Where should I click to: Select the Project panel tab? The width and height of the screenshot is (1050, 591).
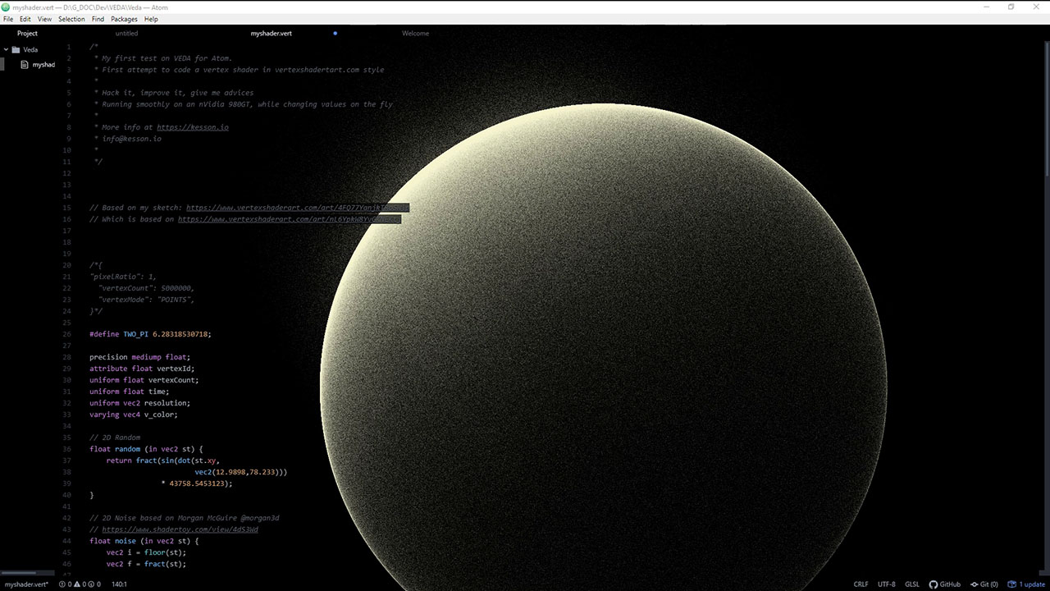27,34
